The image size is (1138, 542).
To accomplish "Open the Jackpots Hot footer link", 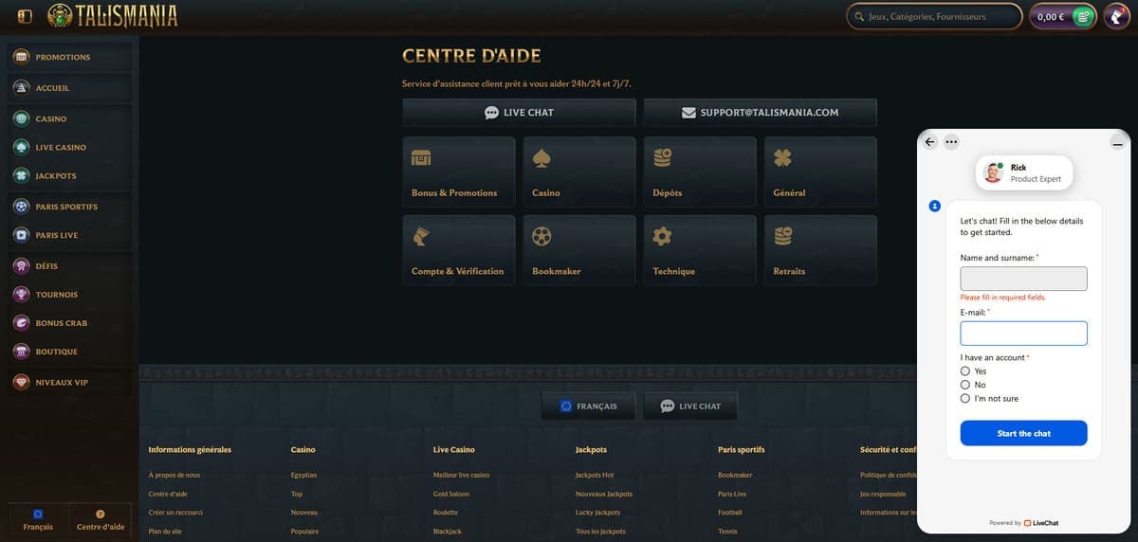I will [595, 475].
